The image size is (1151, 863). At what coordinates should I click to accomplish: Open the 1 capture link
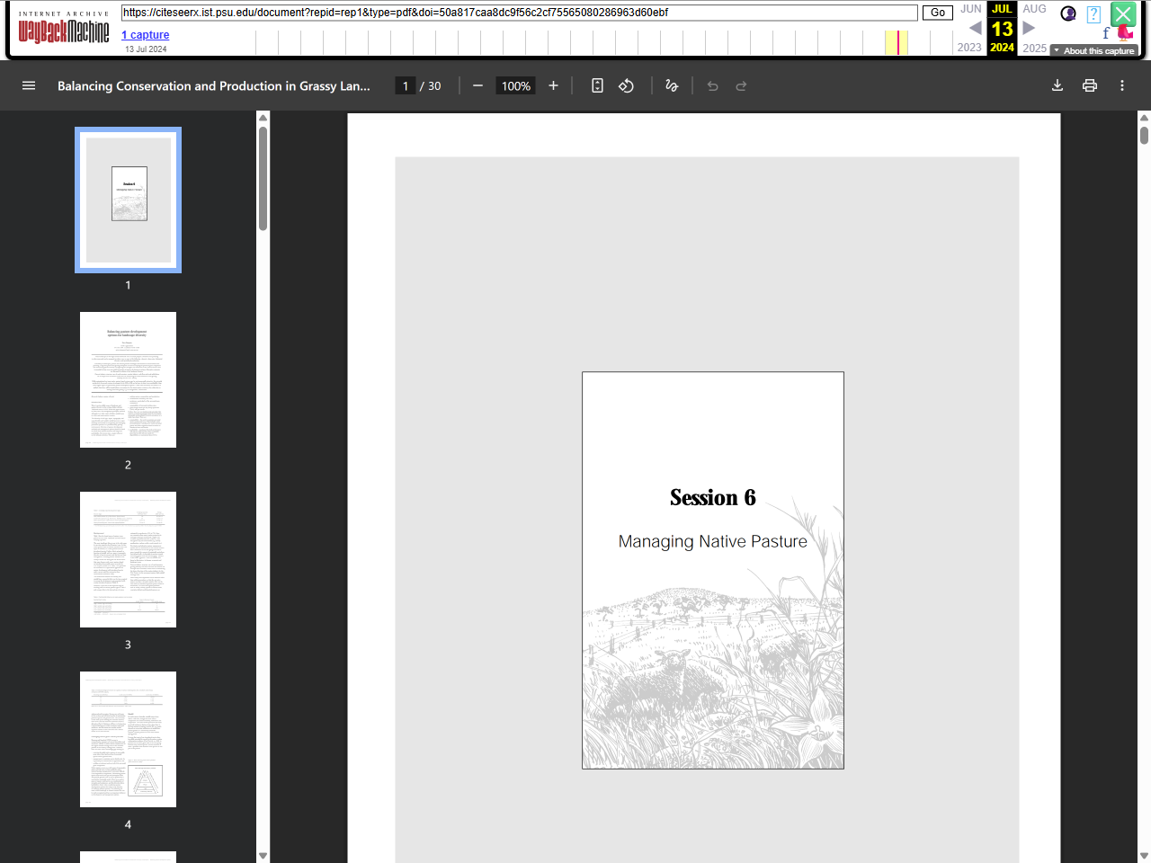pos(145,35)
